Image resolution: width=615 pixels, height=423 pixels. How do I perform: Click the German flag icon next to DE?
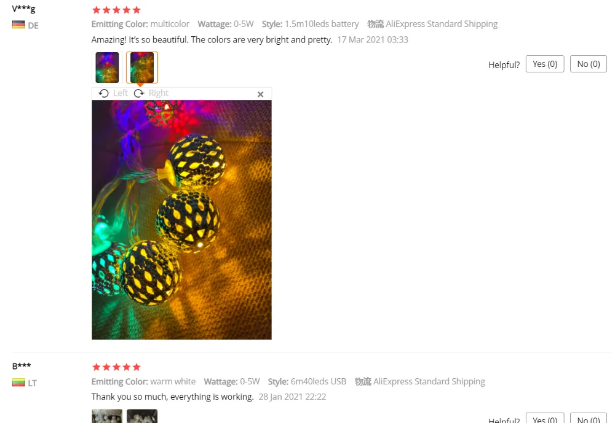(x=18, y=25)
